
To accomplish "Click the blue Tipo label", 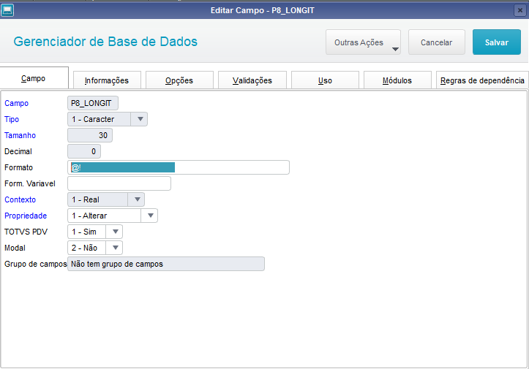I will click(12, 119).
